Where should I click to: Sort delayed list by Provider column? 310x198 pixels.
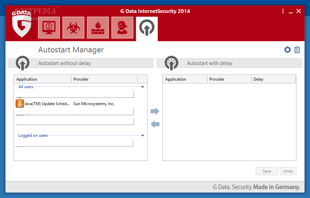pyautogui.click(x=229, y=79)
